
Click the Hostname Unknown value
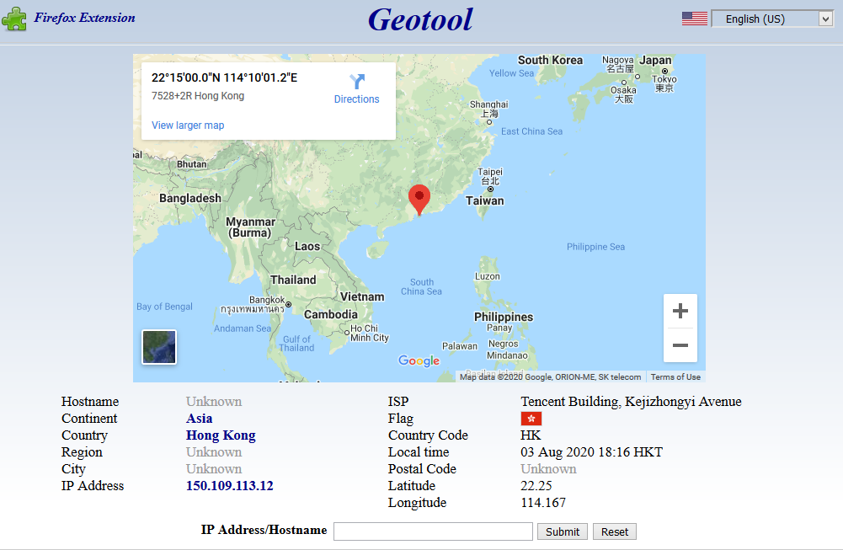pos(214,402)
